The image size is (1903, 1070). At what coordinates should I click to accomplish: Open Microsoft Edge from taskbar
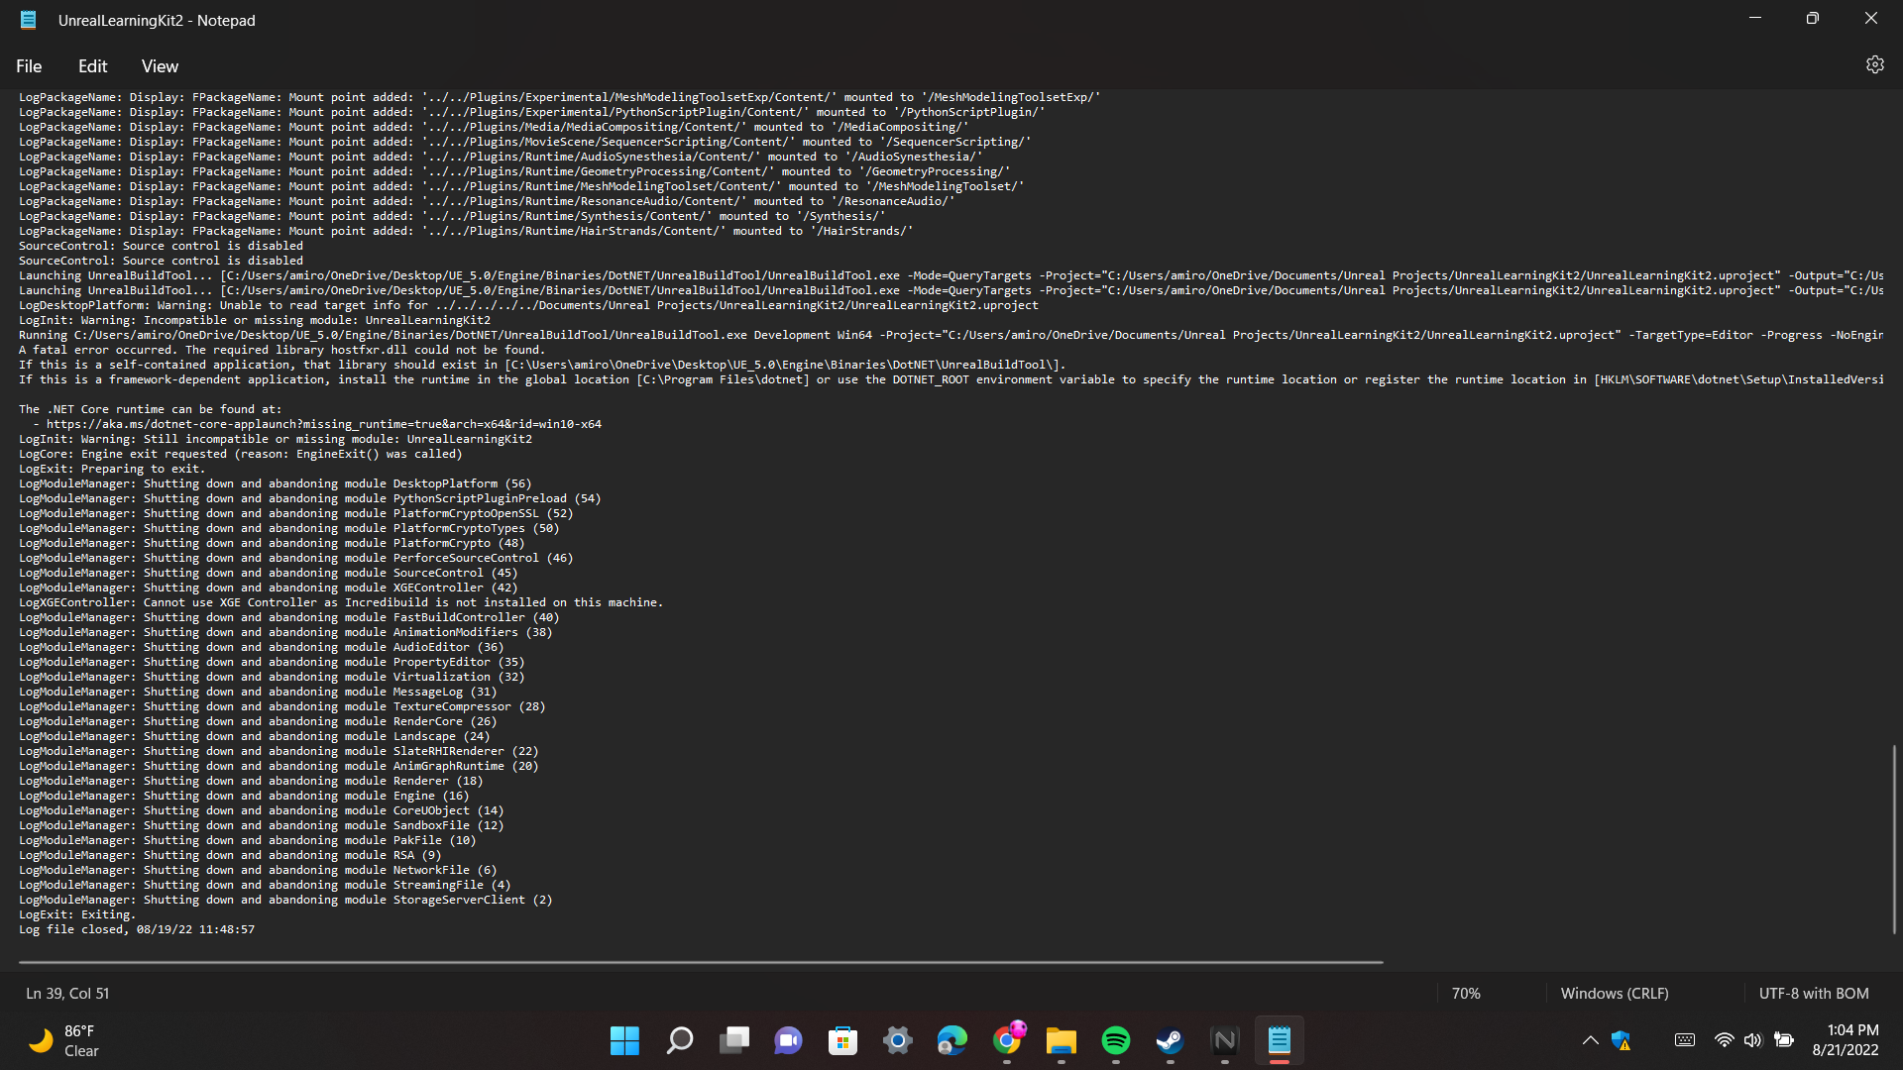click(x=952, y=1040)
